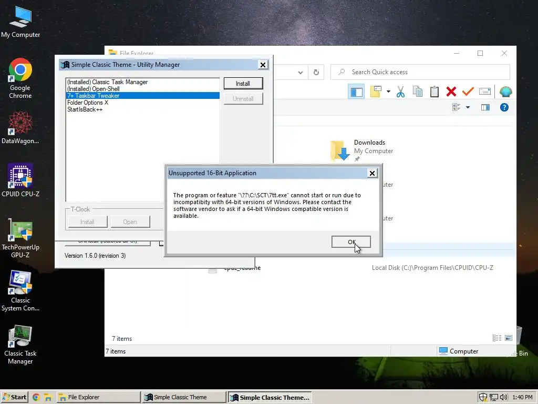This screenshot has width=538, height=404.
Task: Click the volume speaker tray icon
Action: pyautogui.click(x=504, y=398)
